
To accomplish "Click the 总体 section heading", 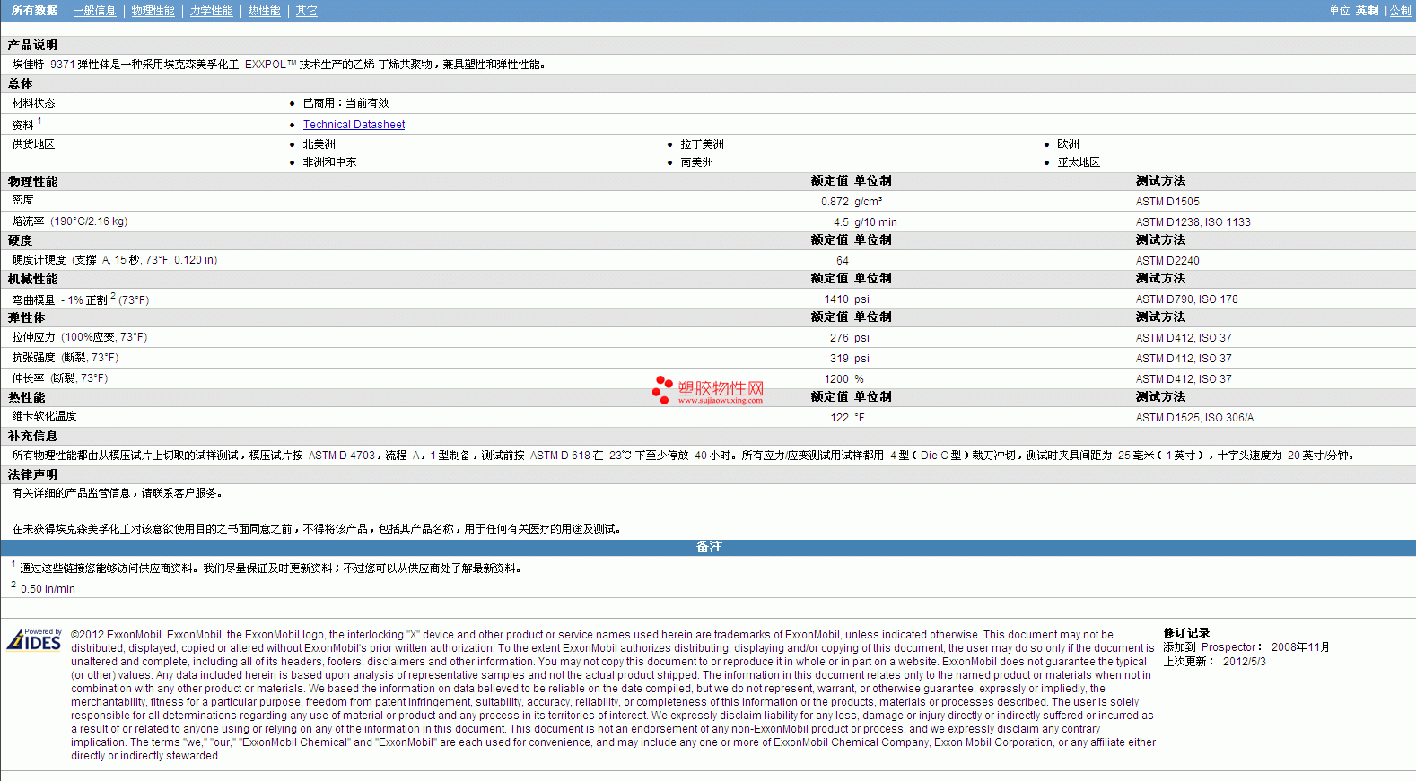I will point(20,83).
